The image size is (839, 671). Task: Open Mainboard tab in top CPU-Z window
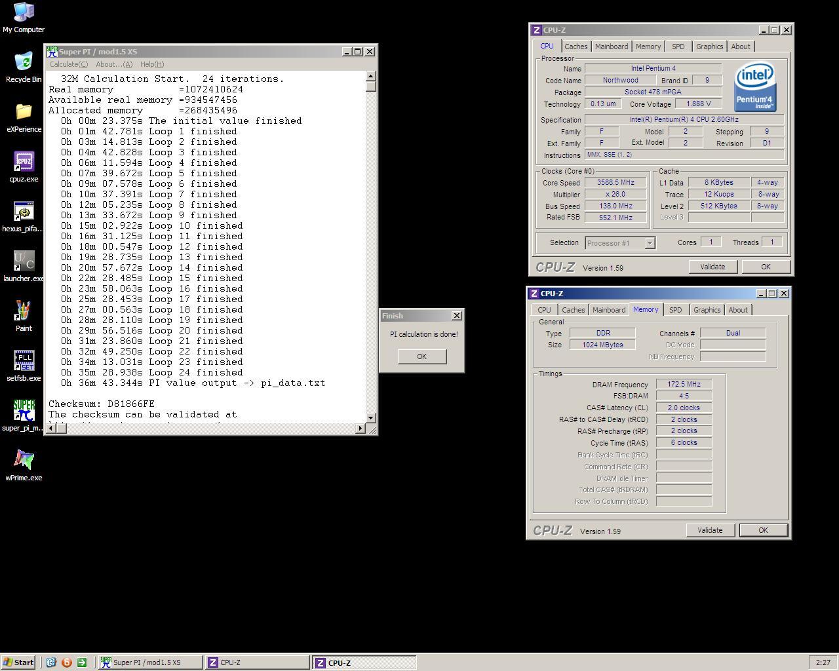tap(612, 47)
